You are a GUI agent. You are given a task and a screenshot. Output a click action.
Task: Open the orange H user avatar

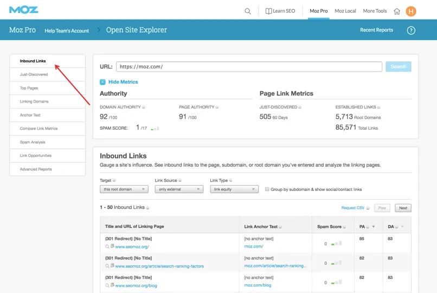pos(411,11)
